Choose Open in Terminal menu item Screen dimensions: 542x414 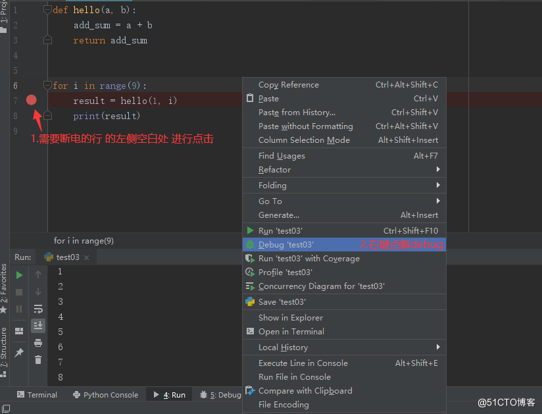pyautogui.click(x=344, y=331)
